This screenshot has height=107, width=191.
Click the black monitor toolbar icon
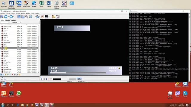click(x=46, y=17)
